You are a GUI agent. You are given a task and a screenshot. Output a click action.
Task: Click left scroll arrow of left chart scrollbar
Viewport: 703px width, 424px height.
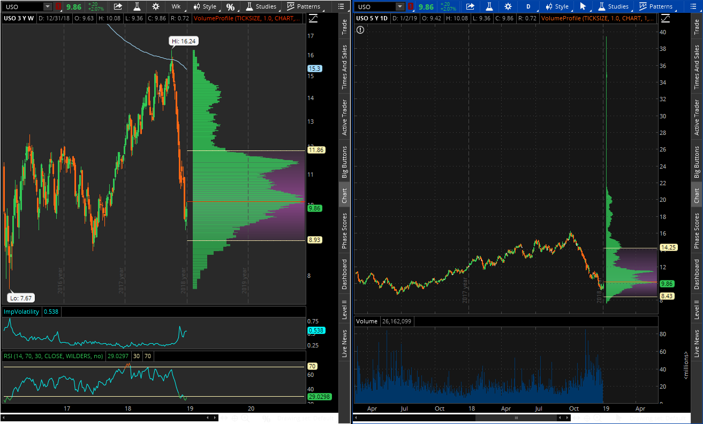(4, 418)
